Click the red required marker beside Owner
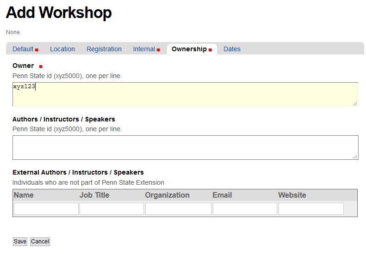This screenshot has width=366, height=254. pyautogui.click(x=41, y=67)
